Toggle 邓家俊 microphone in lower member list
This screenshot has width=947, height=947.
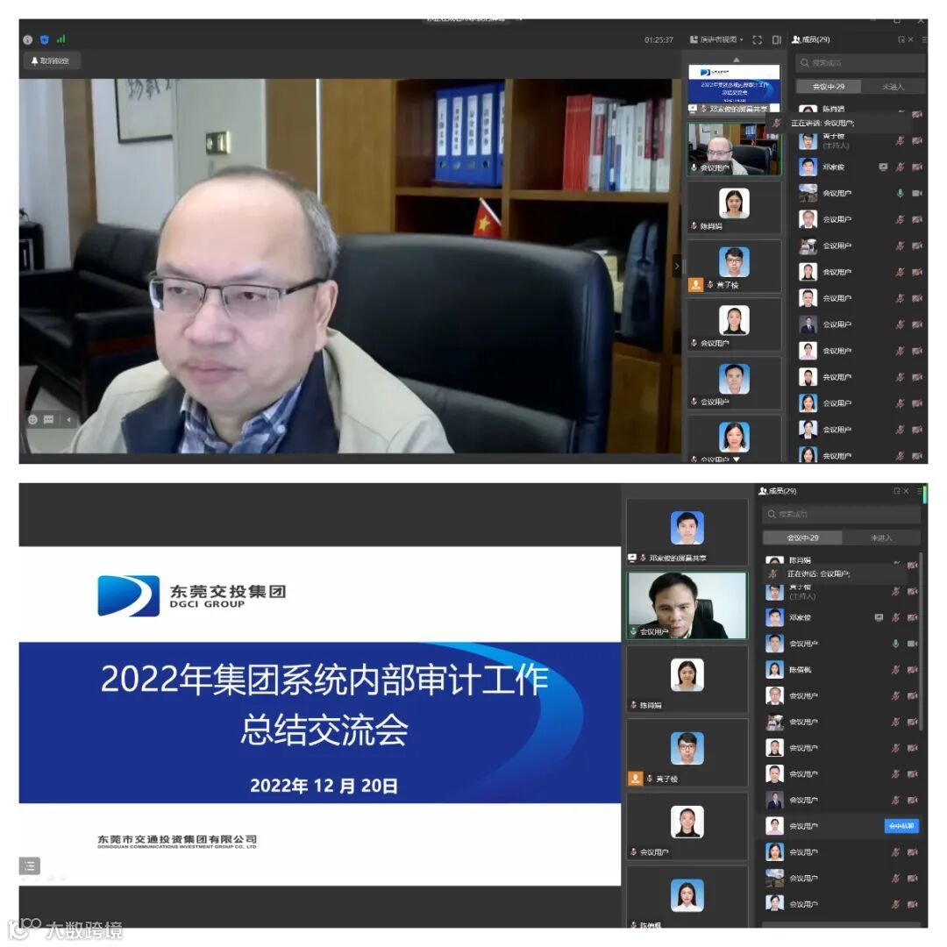tap(895, 618)
